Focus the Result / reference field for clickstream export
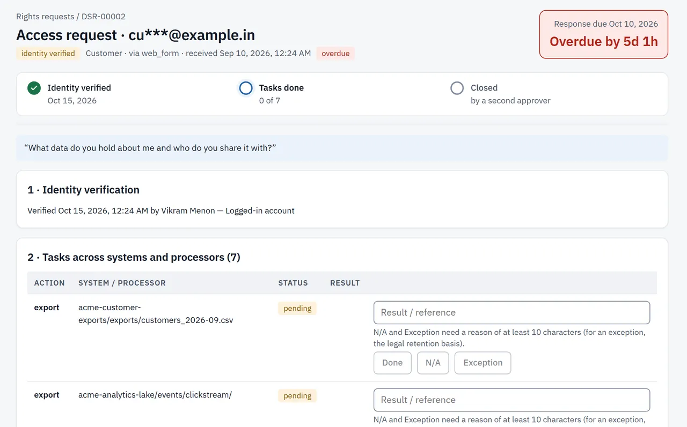 (511, 400)
